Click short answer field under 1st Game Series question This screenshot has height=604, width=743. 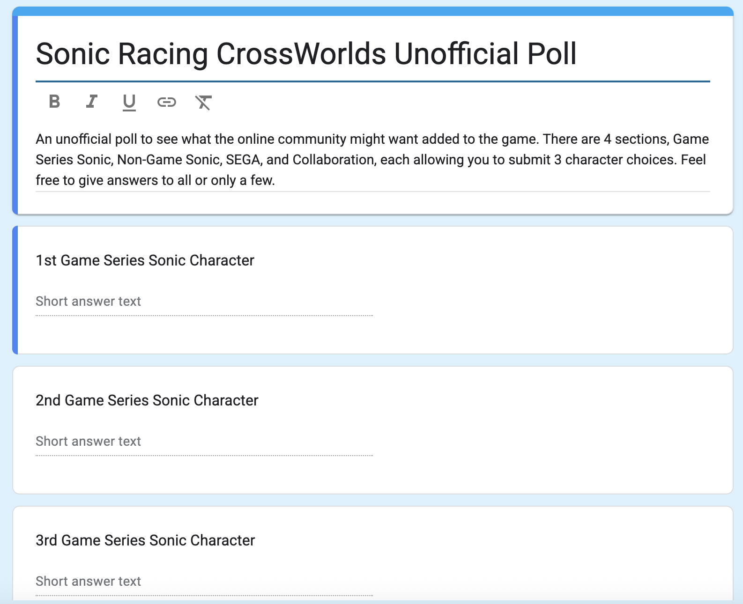point(204,302)
